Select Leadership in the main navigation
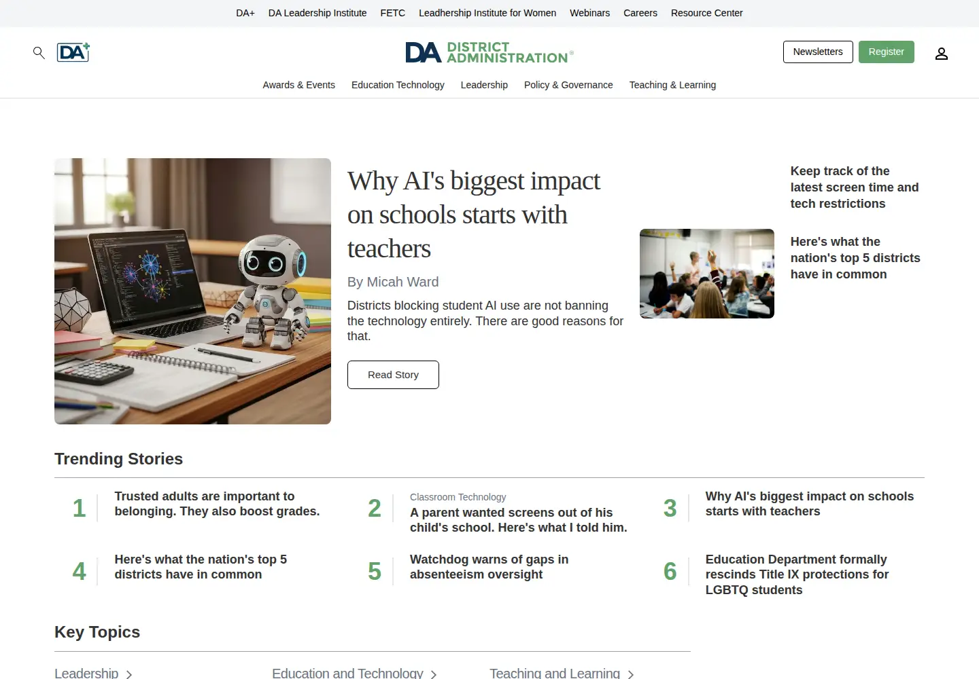Viewport: 979px width, 679px height. click(484, 85)
